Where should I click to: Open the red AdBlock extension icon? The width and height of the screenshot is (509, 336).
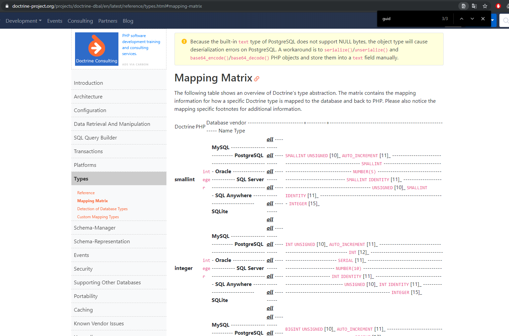[498, 6]
